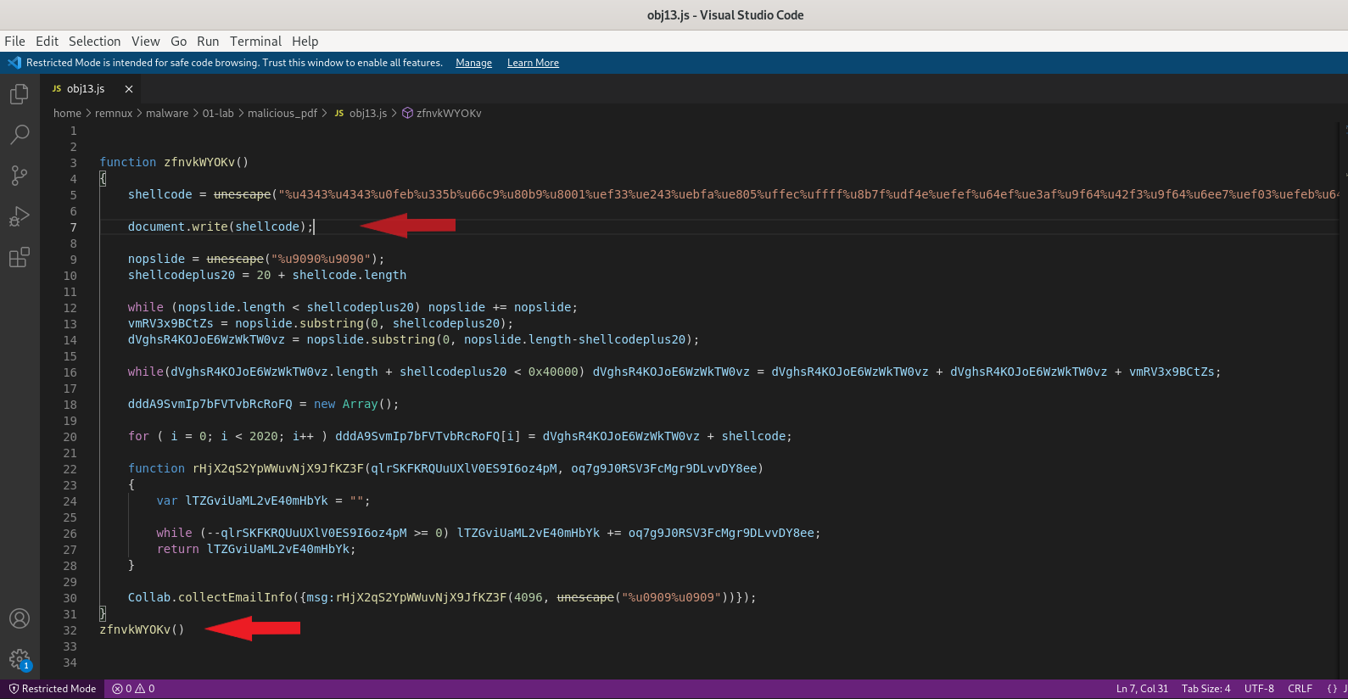Open the Edit menu
This screenshot has height=699, width=1348.
coord(47,41)
